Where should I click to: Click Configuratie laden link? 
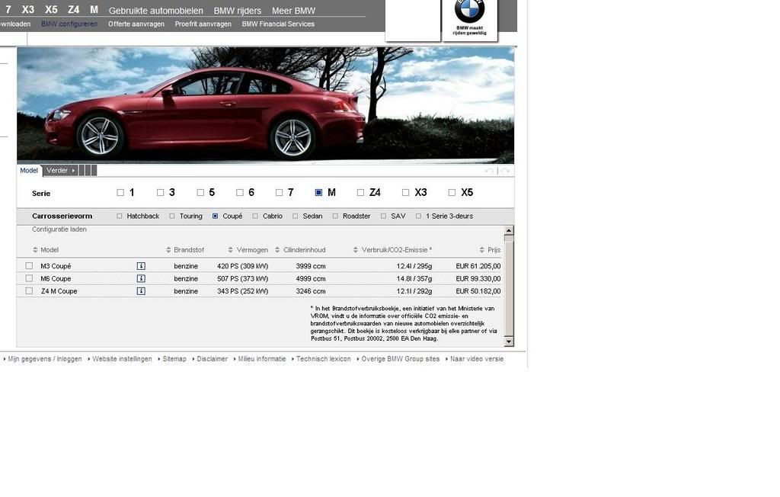[59, 229]
